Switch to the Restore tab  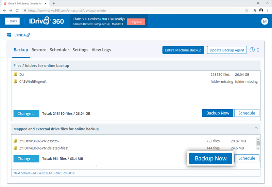coord(39,50)
